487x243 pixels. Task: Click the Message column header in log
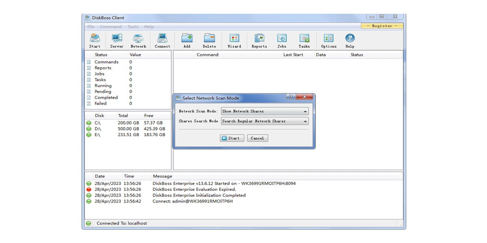click(x=162, y=176)
